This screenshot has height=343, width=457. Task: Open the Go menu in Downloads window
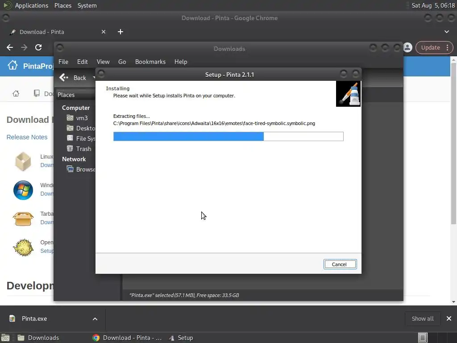[122, 62]
